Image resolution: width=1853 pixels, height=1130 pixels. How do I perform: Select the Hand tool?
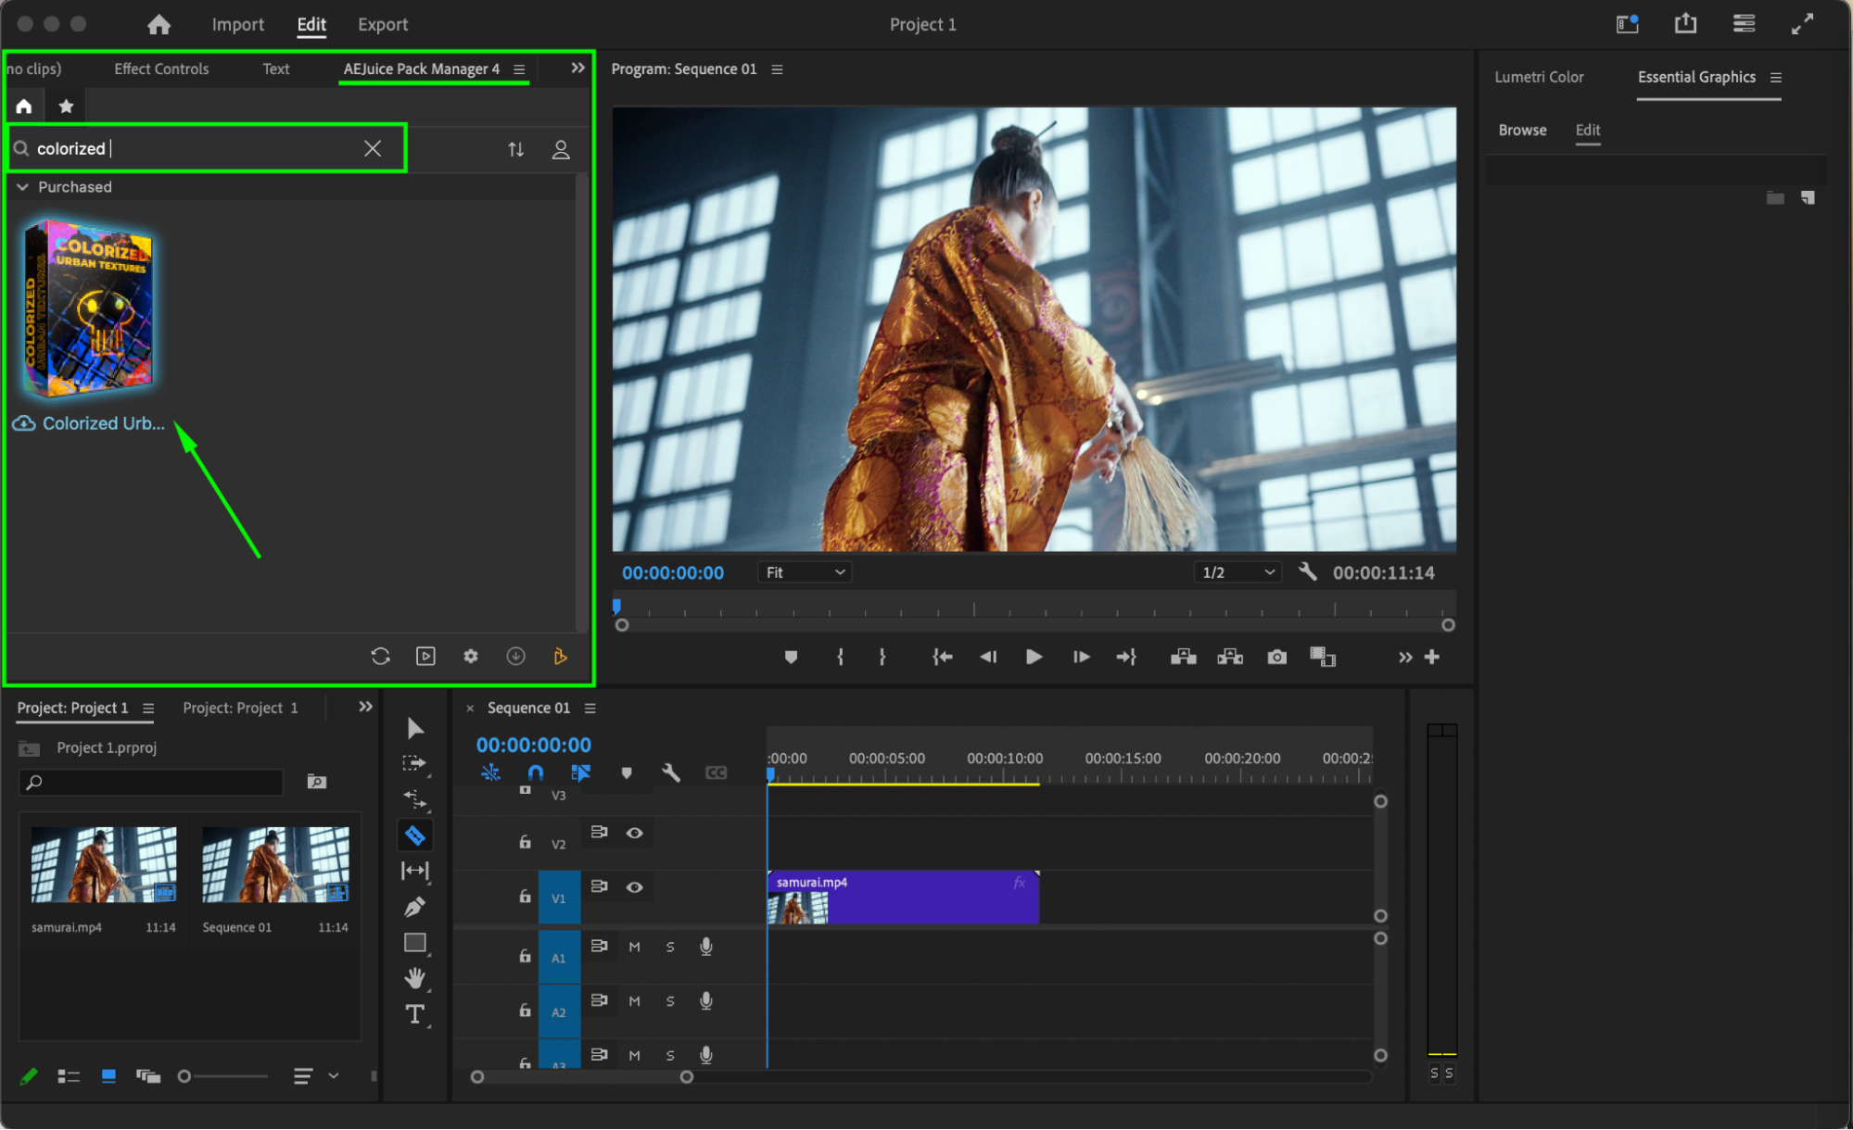pos(414,978)
